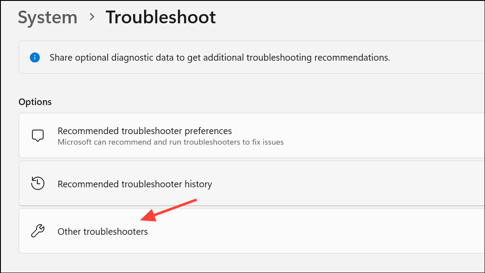This screenshot has width=485, height=273.
Task: Click the Troubleshoot page title
Action: [161, 18]
